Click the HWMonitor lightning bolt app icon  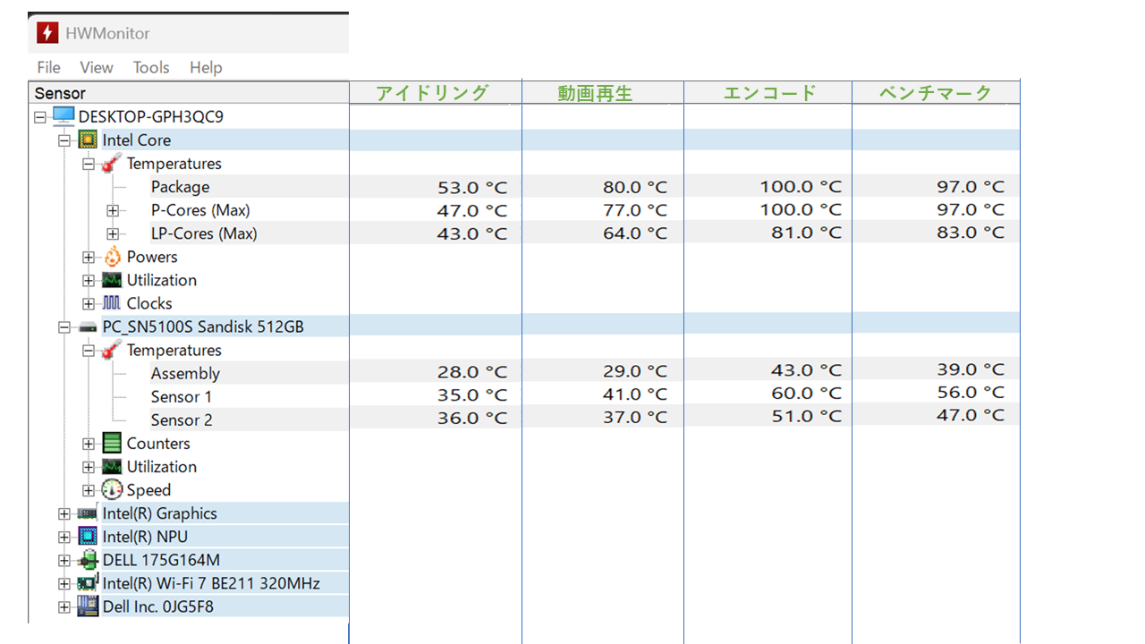(47, 33)
